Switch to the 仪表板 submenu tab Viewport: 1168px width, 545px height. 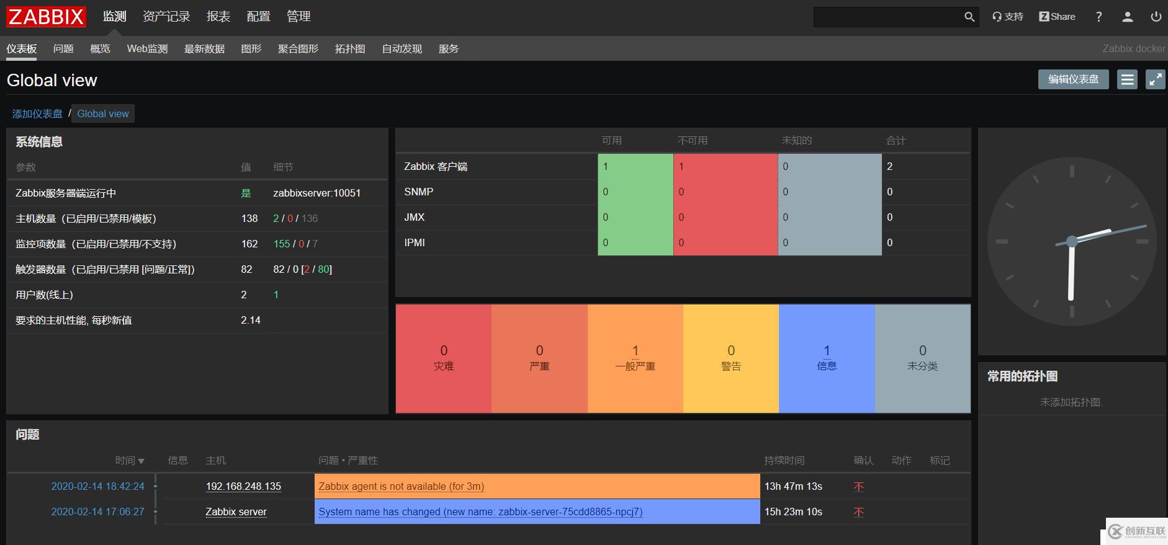click(x=22, y=48)
